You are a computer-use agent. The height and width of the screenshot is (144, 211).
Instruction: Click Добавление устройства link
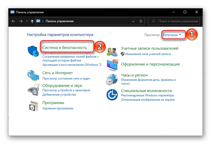point(59,95)
